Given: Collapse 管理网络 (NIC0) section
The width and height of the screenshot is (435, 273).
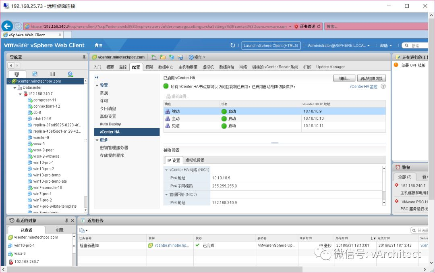Looking at the screenshot, I should [166, 195].
